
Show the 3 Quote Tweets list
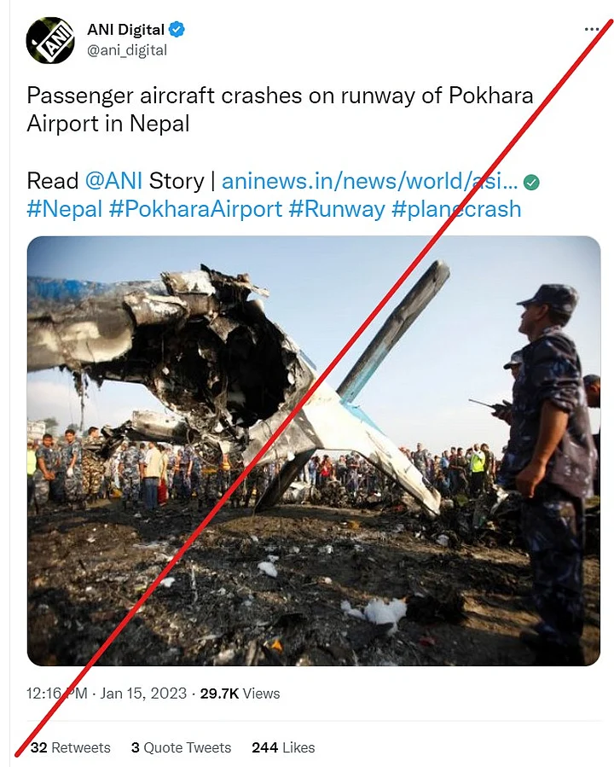click(x=181, y=747)
